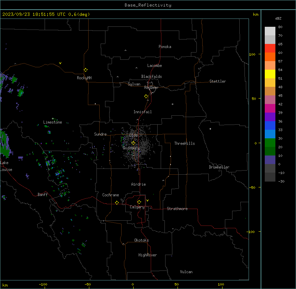
Task: Click the Innisfail label
Action: [x=143, y=112]
